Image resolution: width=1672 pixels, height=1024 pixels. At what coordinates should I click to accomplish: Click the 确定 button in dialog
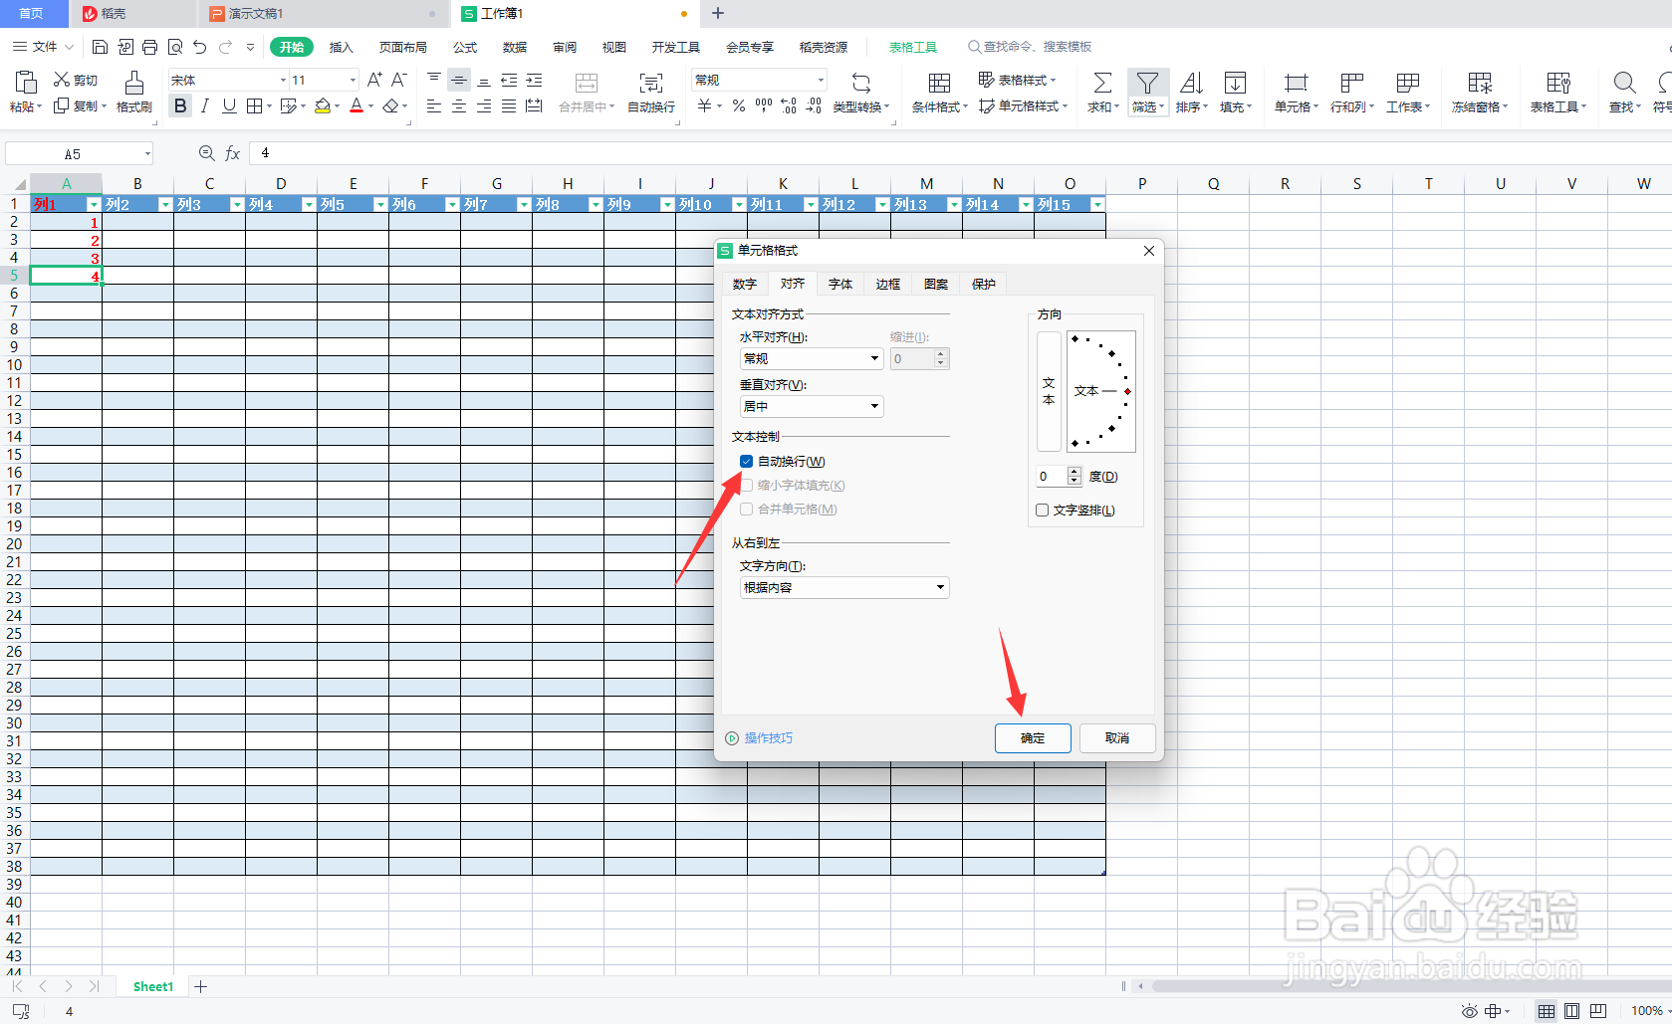tap(1033, 738)
